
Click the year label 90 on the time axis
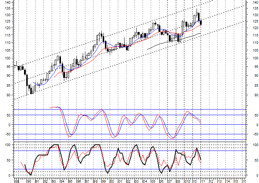point(29,182)
